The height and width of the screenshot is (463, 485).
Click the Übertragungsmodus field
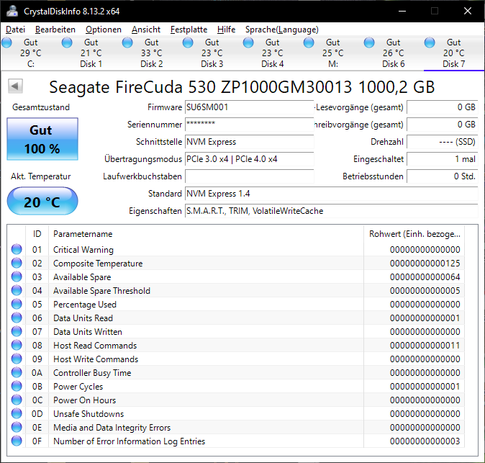[249, 159]
